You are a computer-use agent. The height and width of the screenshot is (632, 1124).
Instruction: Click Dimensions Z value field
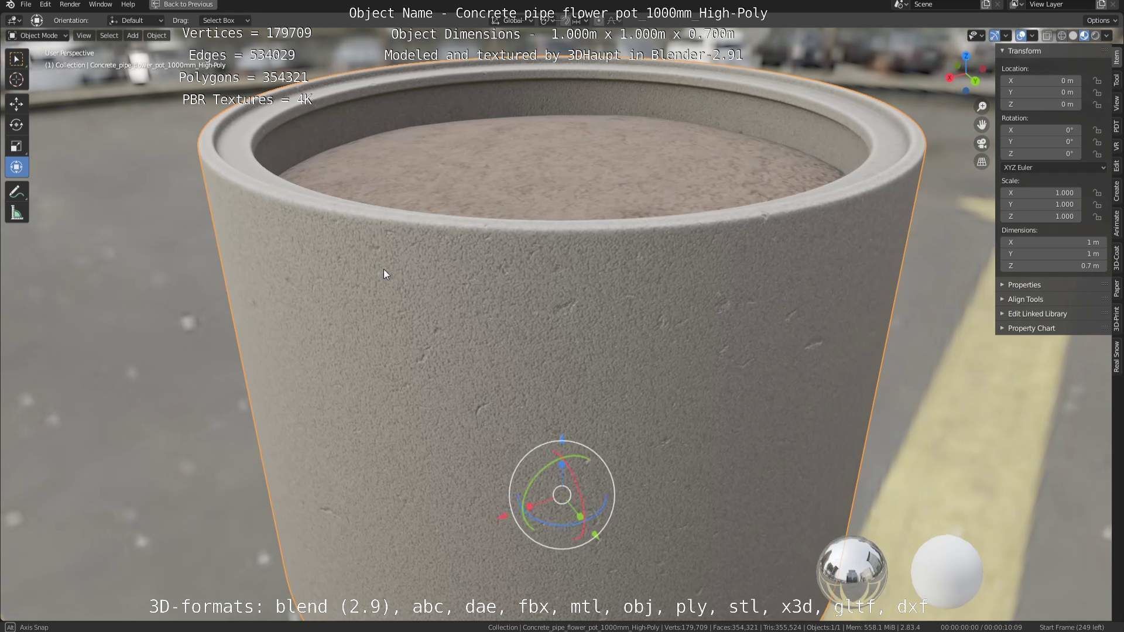[1053, 266]
